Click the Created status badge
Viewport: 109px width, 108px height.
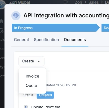click(45, 95)
